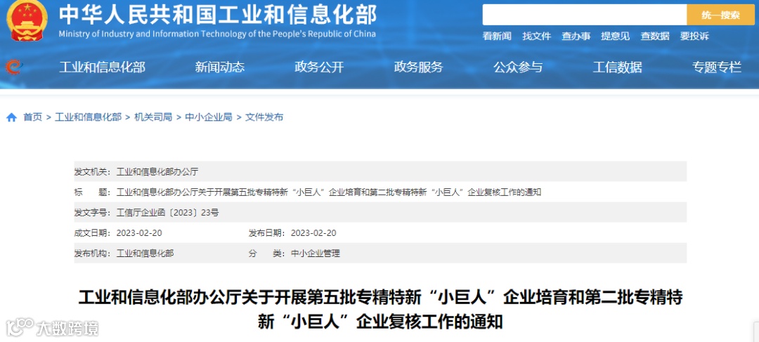The width and height of the screenshot is (759, 342).
Task: Open the 提意见 quick link
Action: pos(616,36)
